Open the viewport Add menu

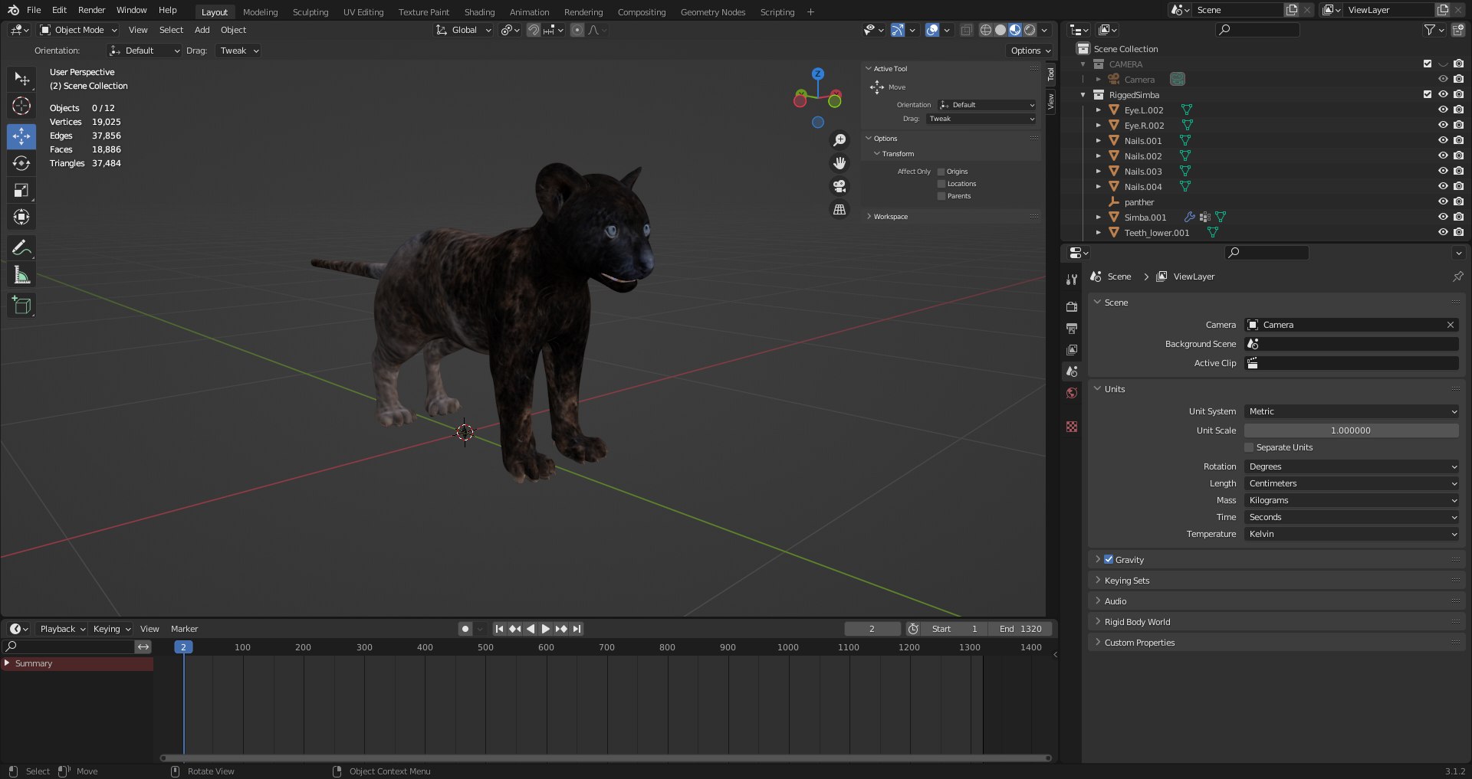point(202,30)
